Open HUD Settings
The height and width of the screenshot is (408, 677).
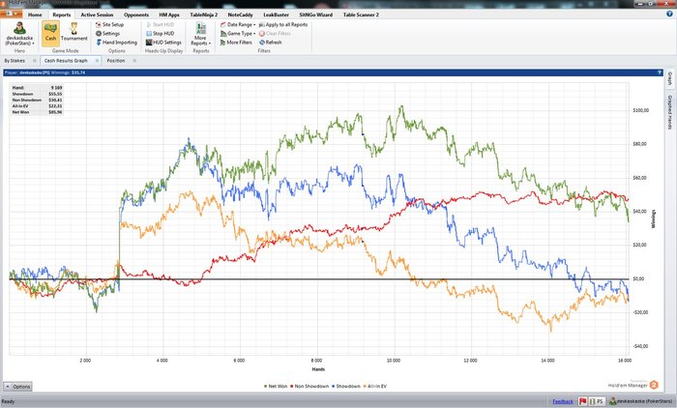163,43
